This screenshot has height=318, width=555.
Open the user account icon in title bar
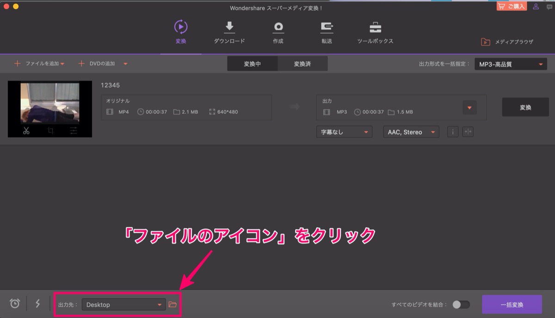tap(536, 6)
